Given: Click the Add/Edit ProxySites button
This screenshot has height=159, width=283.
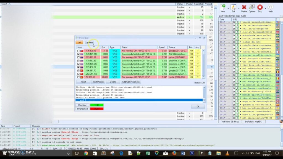Looking at the screenshot, I should [131, 82].
